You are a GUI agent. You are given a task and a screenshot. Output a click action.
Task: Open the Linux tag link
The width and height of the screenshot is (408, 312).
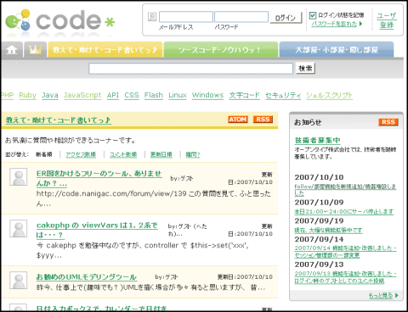[178, 95]
